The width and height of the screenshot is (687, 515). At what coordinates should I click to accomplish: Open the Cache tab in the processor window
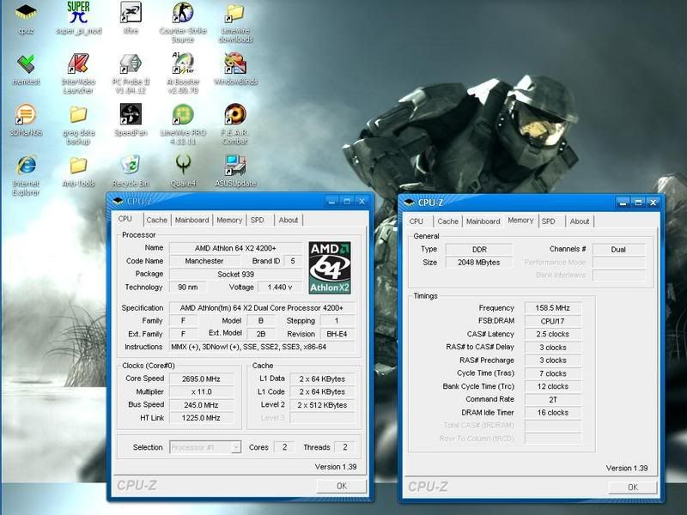point(157,220)
